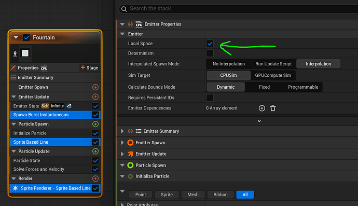The height and width of the screenshot is (206, 358).
Task: Collapse Particle Spawn group in node
Action: coord(13,124)
